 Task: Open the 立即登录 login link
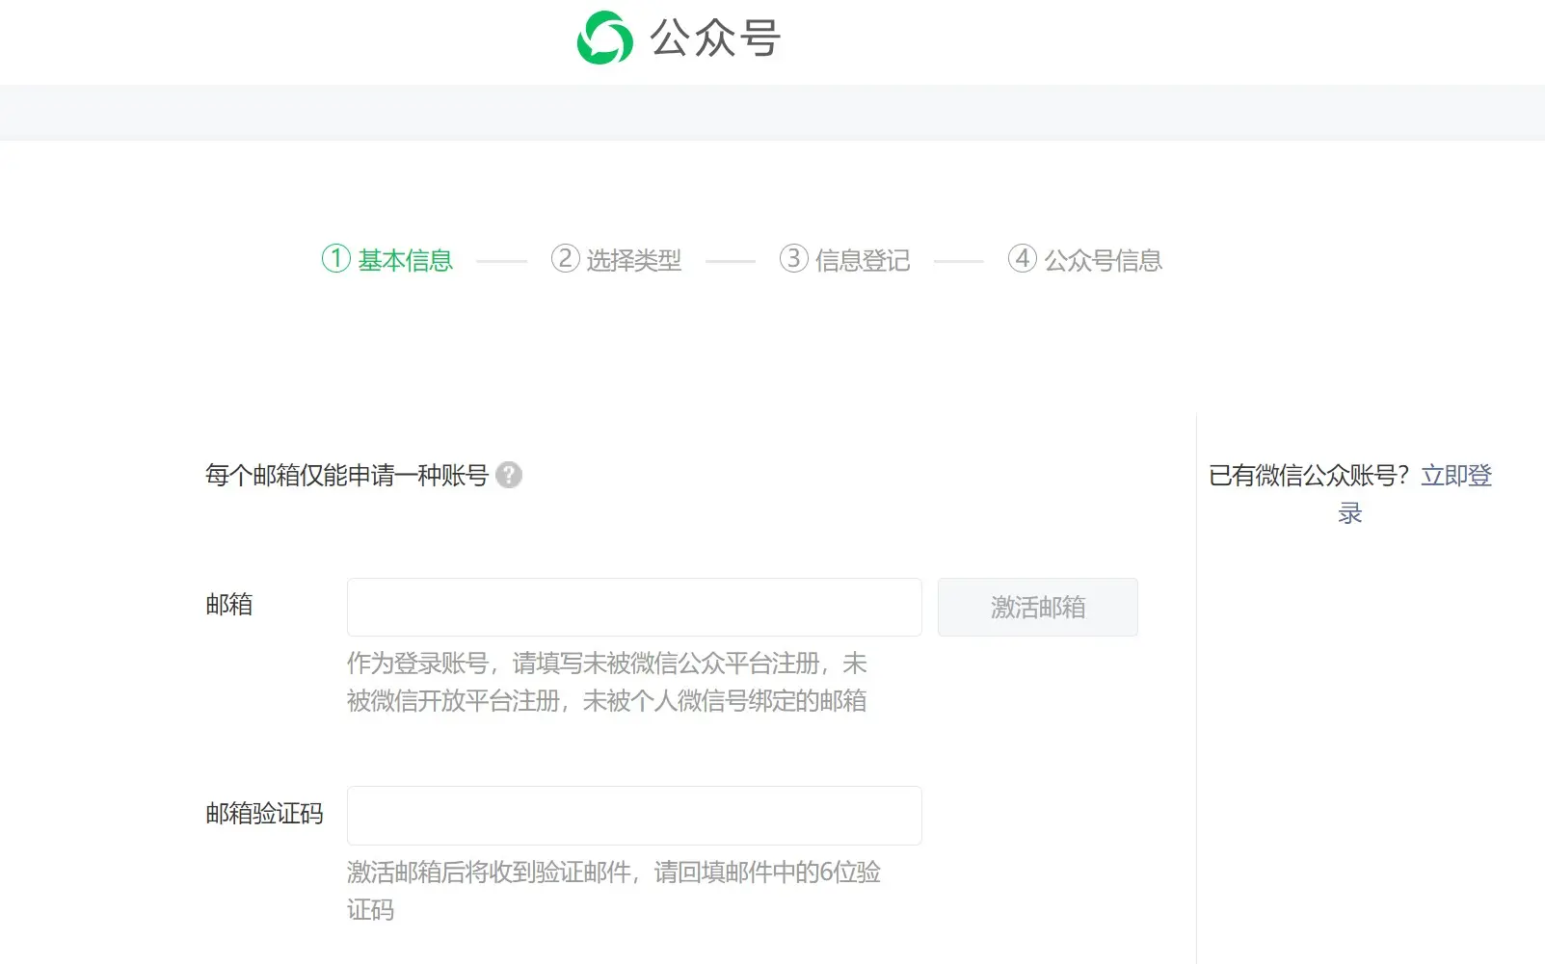point(1455,476)
